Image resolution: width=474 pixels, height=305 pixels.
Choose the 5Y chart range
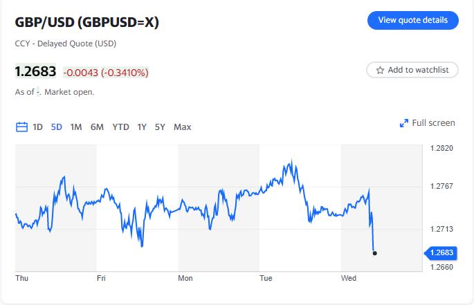pyautogui.click(x=160, y=127)
